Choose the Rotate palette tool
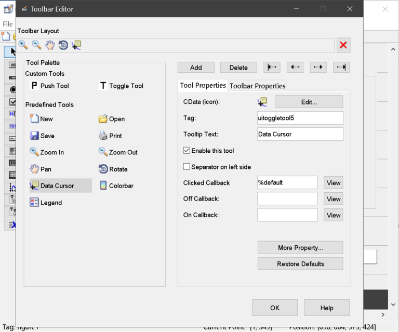The width and height of the screenshot is (399, 332). pos(113,169)
